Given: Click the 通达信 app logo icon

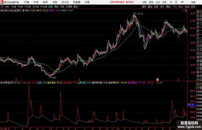Looking at the screenshot, I should click(x=2, y=2).
